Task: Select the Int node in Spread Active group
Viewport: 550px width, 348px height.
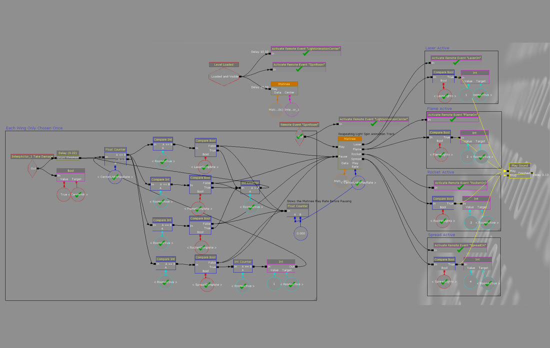Action: [477, 264]
